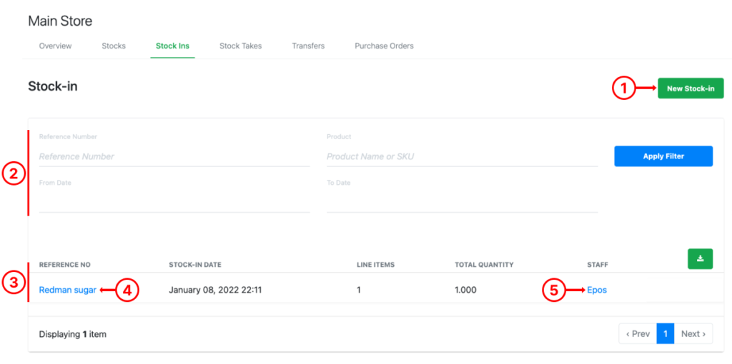
Task: Go to the previous page with Prev
Action: click(x=638, y=333)
